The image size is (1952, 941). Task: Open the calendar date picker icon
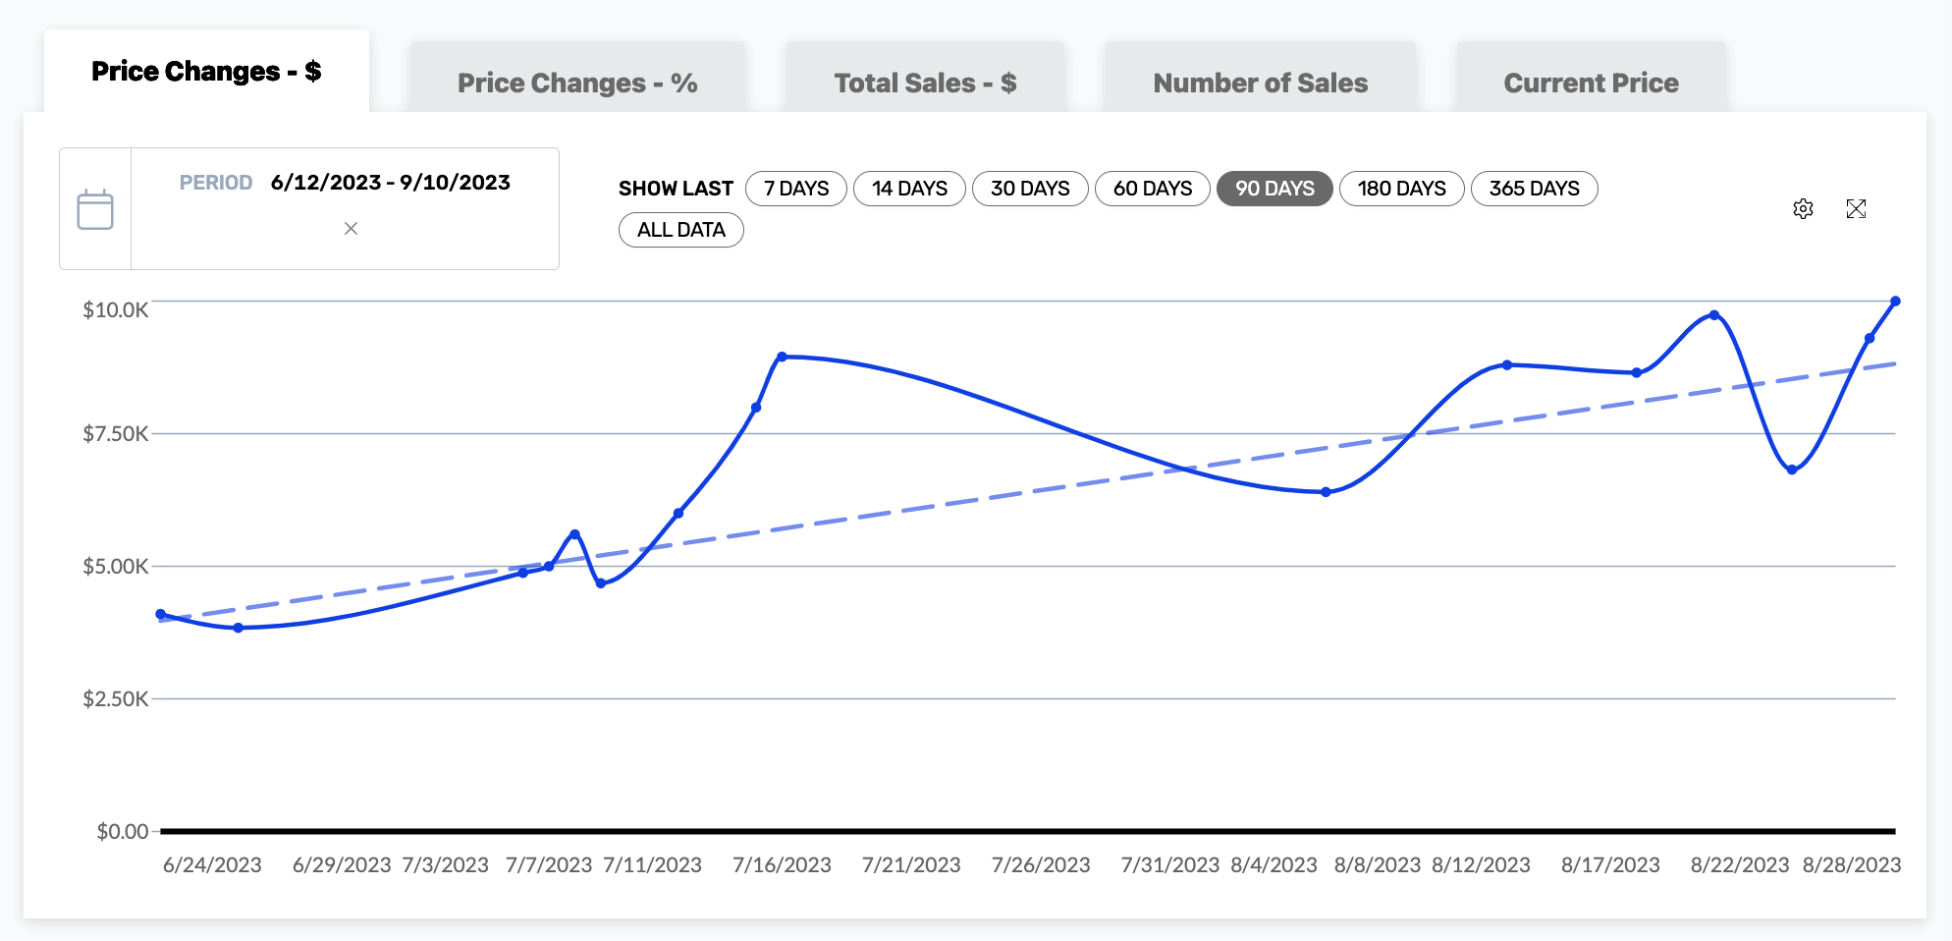95,209
